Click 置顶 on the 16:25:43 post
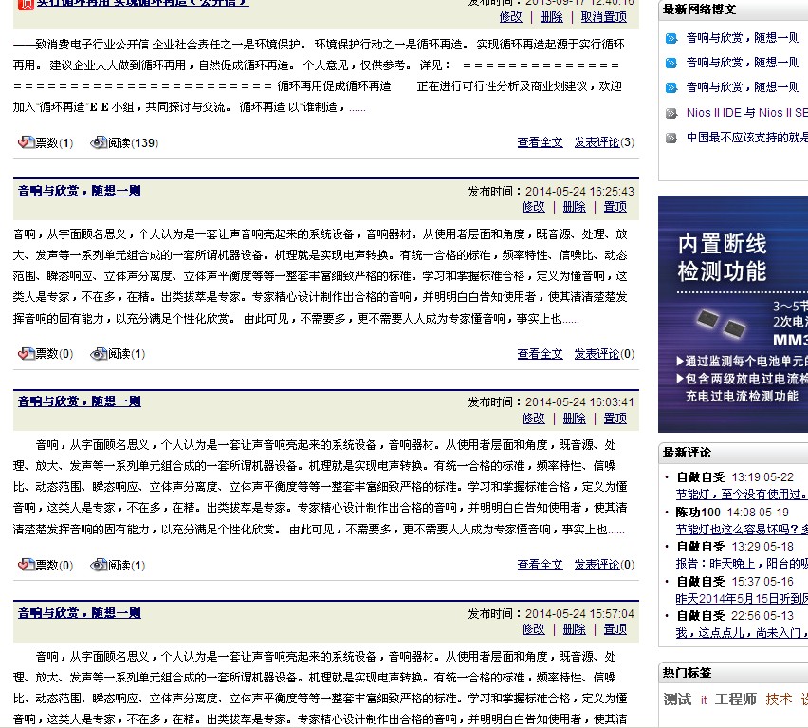This screenshot has width=808, height=728. point(615,207)
